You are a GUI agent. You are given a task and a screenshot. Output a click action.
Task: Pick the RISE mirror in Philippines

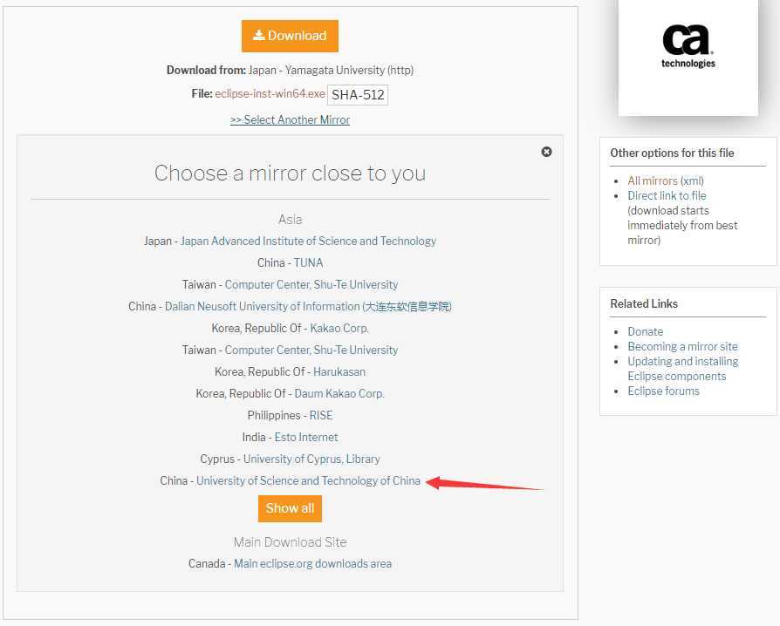[x=321, y=415]
